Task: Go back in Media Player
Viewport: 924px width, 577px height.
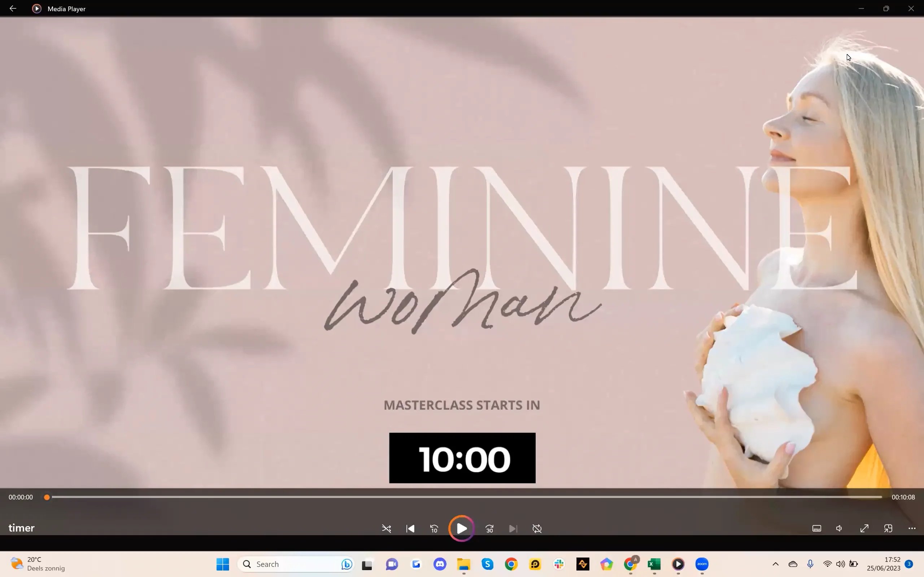Action: click(x=13, y=8)
